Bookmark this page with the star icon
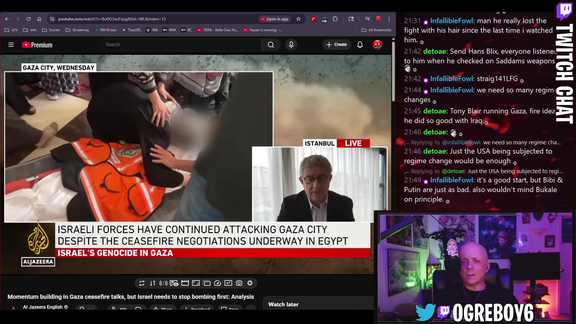The width and height of the screenshot is (576, 324). (x=298, y=19)
